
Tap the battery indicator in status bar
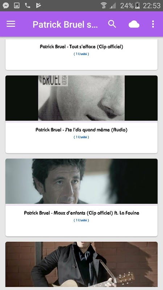137,5
